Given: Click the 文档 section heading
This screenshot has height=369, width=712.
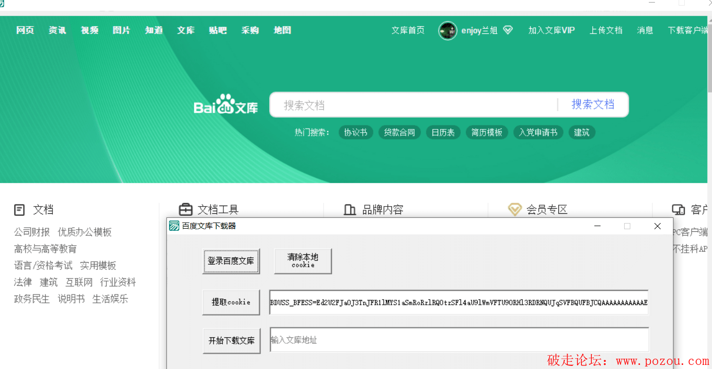Looking at the screenshot, I should coord(44,210).
